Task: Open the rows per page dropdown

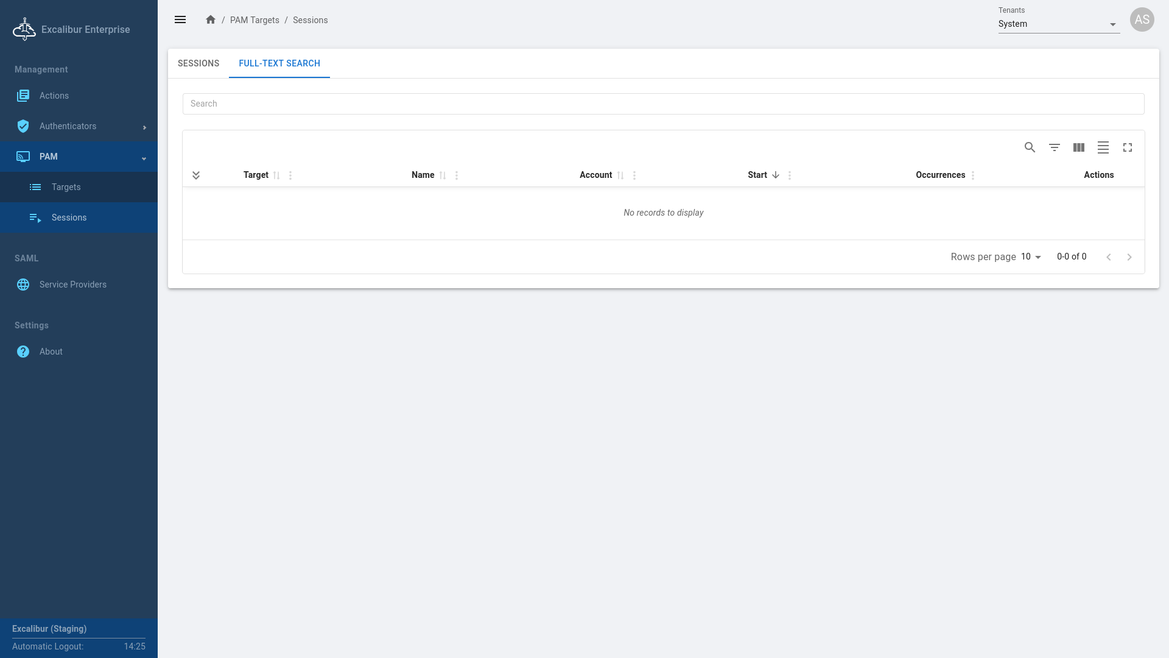Action: click(1031, 257)
